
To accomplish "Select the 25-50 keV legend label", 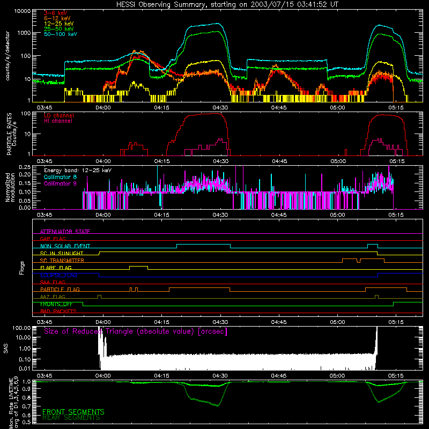I will [58, 29].
